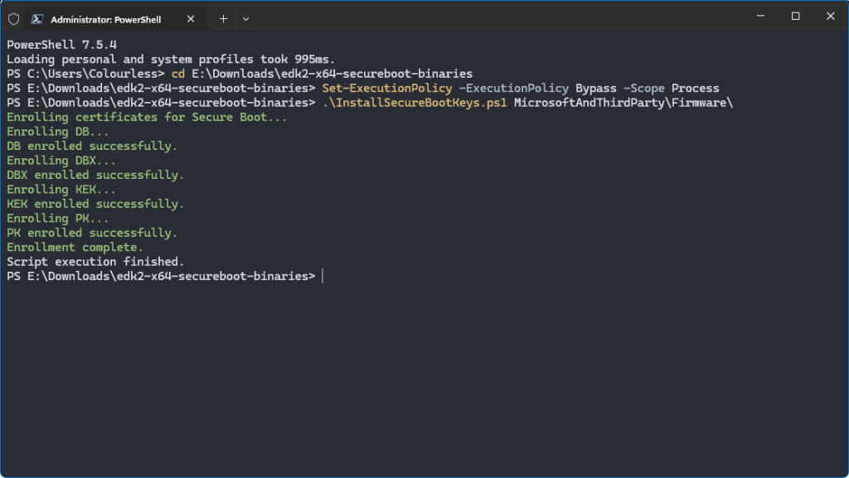849x478 pixels.
Task: Click the "Enrollment complete." output line
Action: (x=75, y=247)
